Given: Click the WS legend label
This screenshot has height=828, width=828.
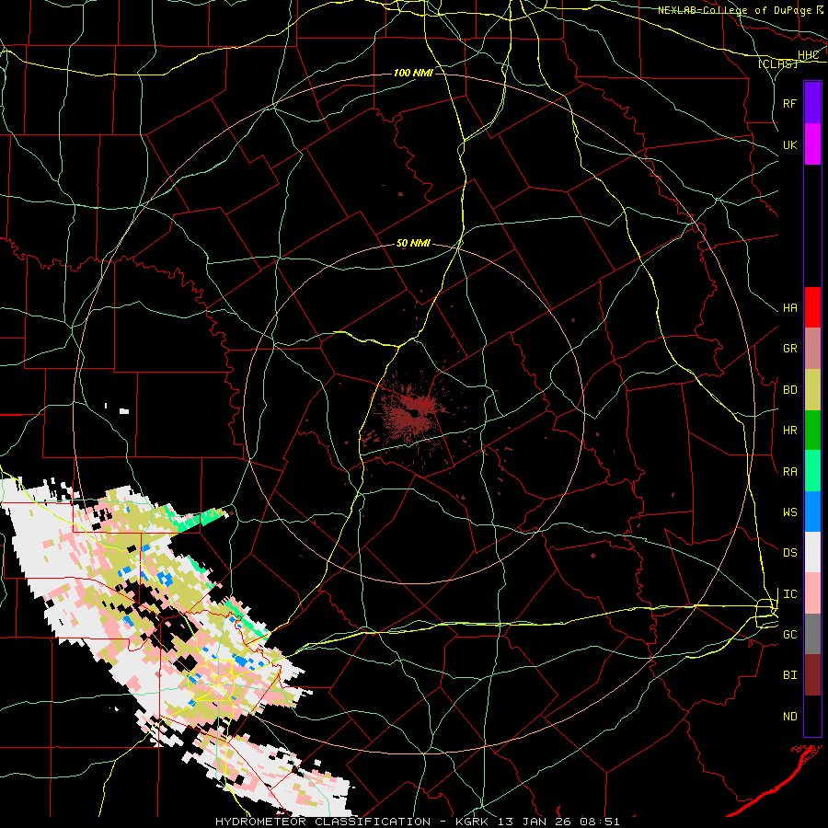Looking at the screenshot, I should point(789,512).
